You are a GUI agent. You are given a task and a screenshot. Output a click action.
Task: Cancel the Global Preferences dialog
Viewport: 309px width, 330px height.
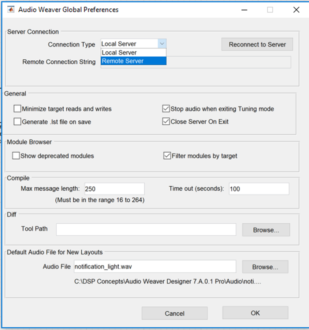175,313
